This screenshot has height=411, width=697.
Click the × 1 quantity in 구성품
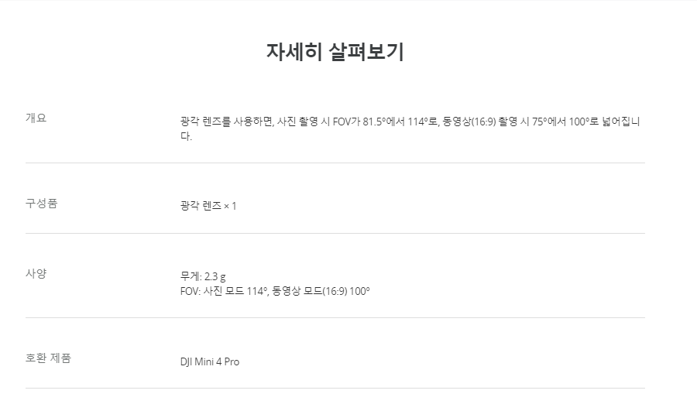click(x=229, y=206)
